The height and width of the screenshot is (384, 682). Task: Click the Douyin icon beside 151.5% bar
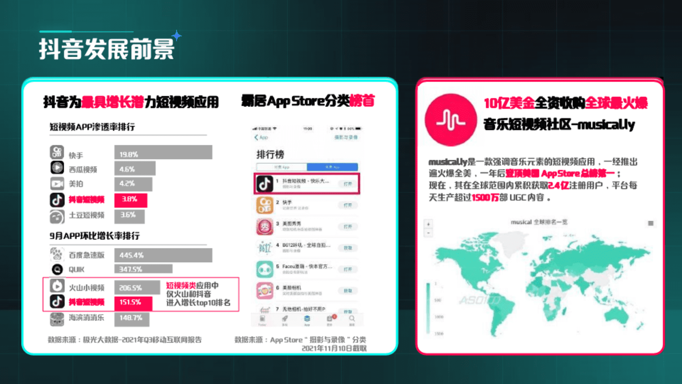click(57, 302)
